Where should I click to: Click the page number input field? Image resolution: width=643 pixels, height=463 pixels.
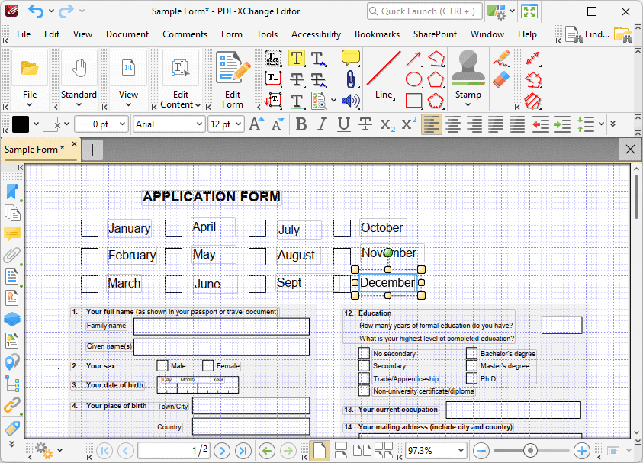[x=174, y=451]
